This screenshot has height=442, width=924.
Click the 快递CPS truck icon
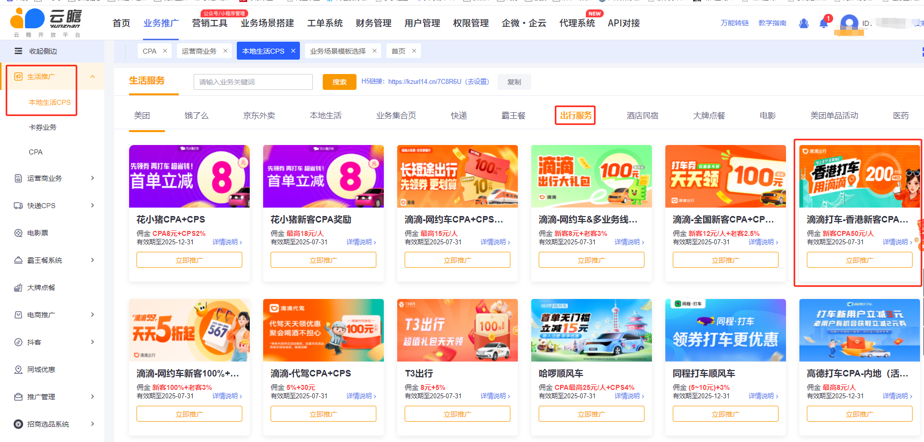18,206
